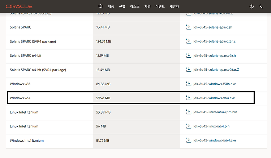Download jdk-6u45-windows-i586.exe link

[x=215, y=84]
